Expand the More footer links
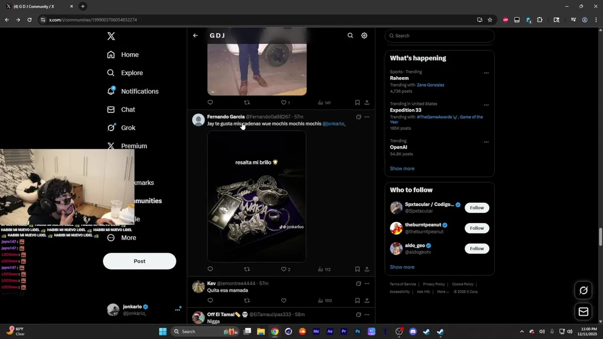Viewport: 603px width, 339px height. [443, 292]
